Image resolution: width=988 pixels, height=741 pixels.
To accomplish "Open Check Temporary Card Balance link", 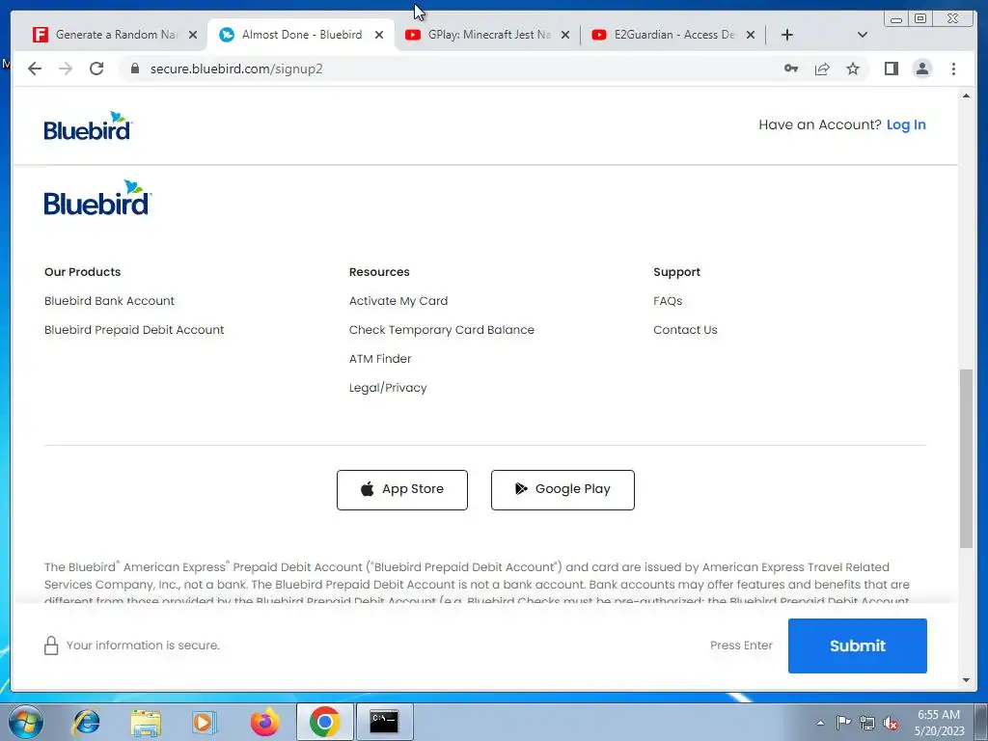I will coord(441,330).
